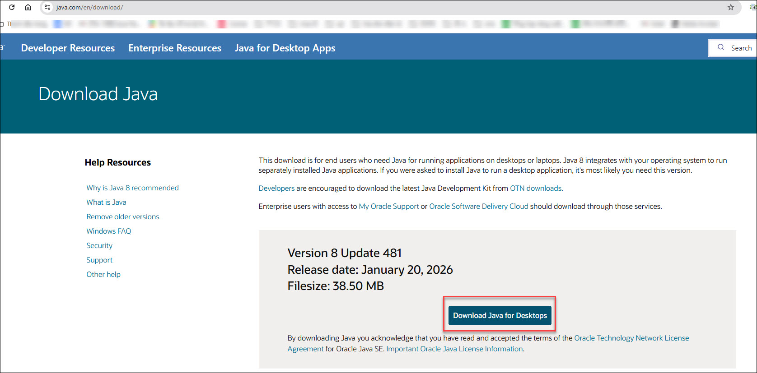Open the Windows FAQ link
Viewport: 757px width, 373px height.
[x=108, y=231]
